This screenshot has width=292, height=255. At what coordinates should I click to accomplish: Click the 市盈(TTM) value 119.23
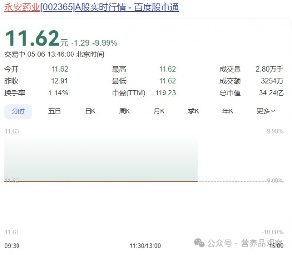165,93
